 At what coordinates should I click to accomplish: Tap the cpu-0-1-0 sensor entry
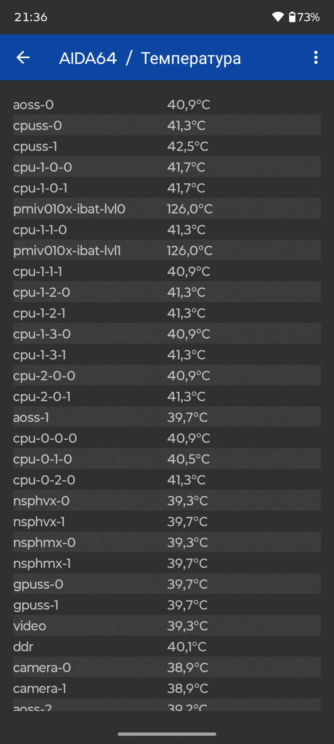(167, 459)
